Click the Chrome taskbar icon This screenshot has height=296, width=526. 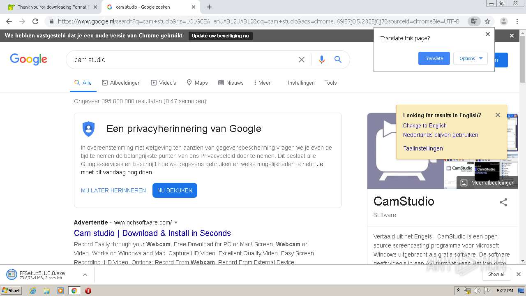tap(74, 291)
